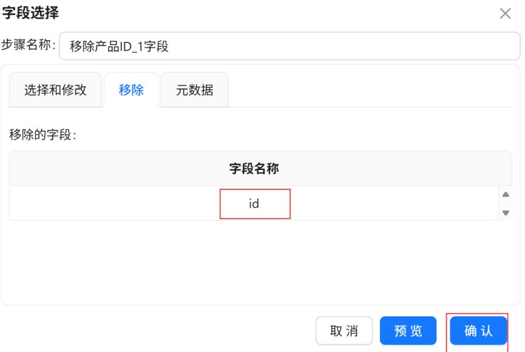The image size is (525, 352).
Task: Focus the 步骤名称 input box
Action: coord(290,46)
